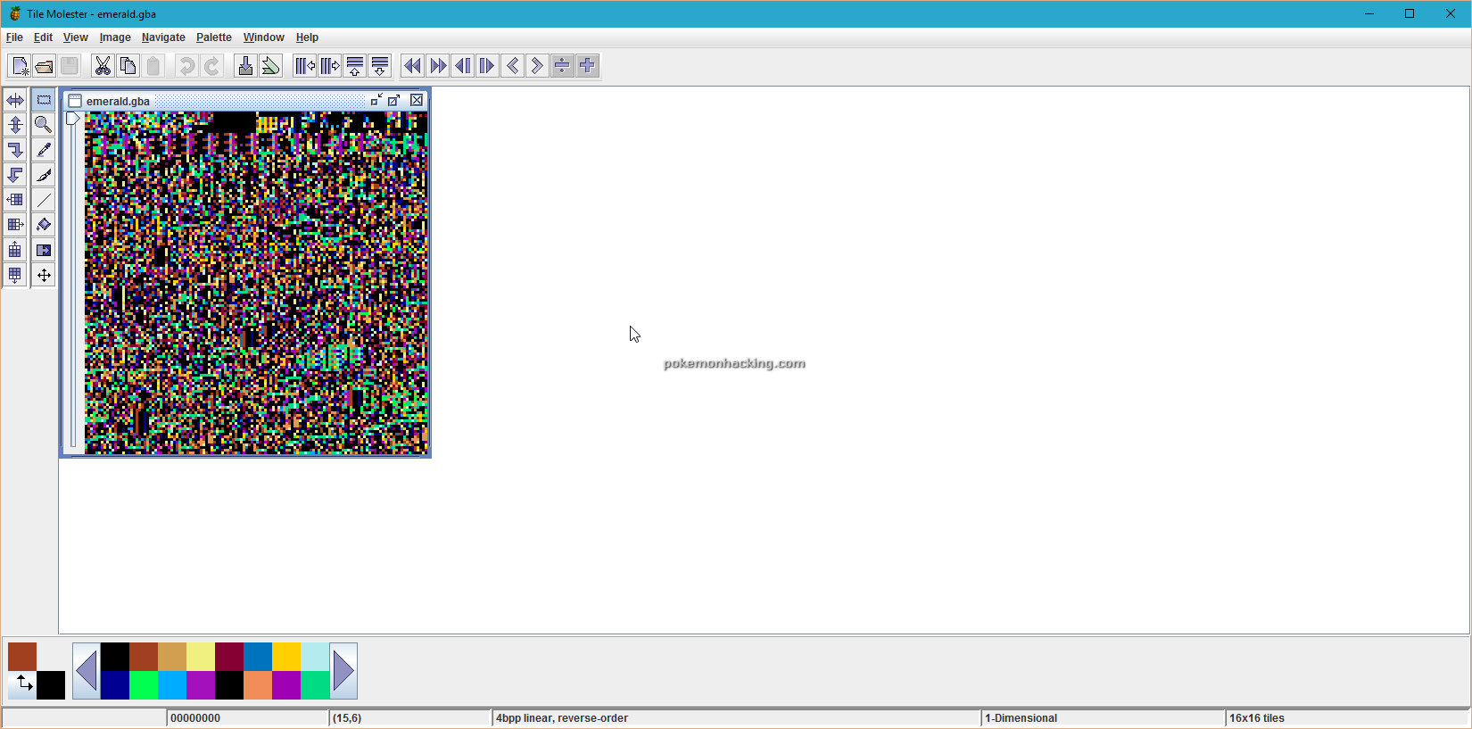Open the Navigate menu
The image size is (1472, 729).
pyautogui.click(x=163, y=37)
